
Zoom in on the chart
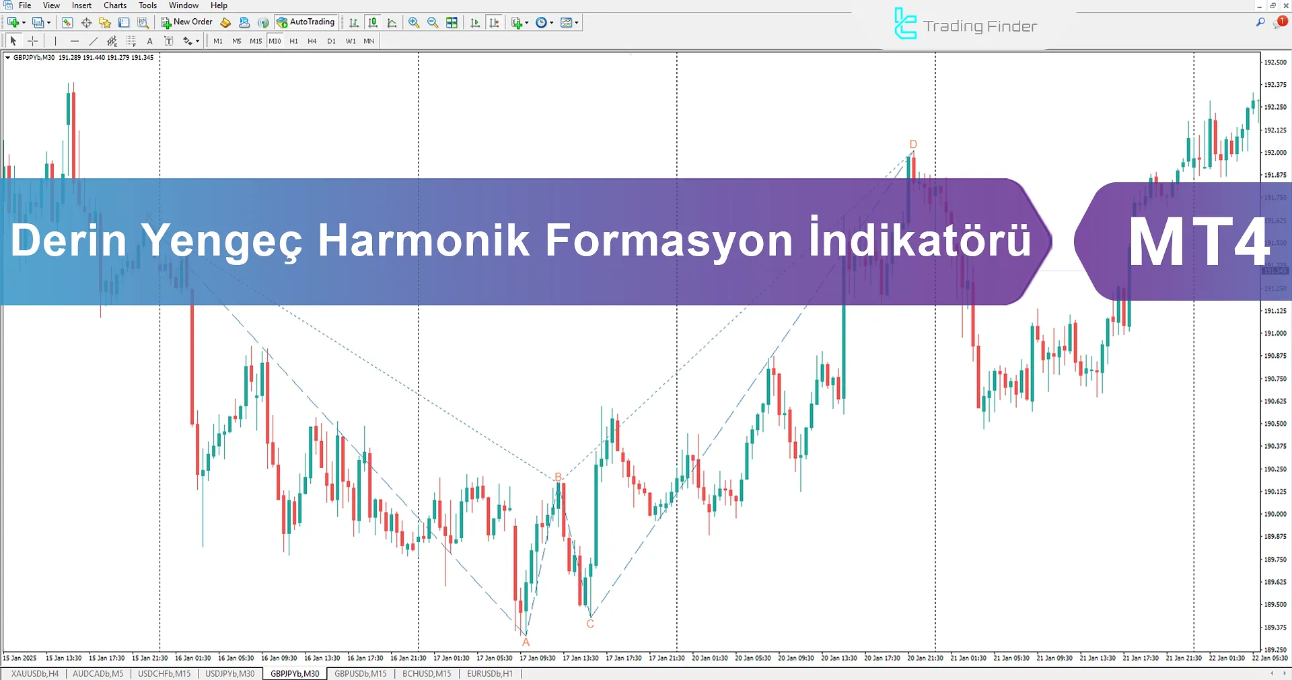(414, 23)
